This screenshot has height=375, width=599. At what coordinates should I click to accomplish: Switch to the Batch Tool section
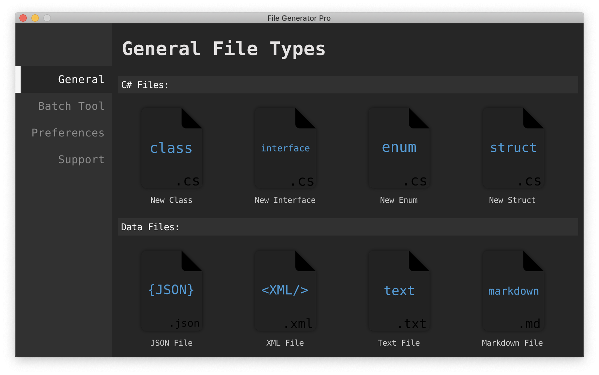(x=64, y=106)
